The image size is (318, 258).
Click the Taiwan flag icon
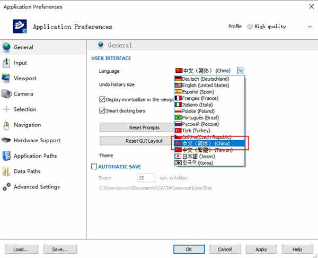click(178, 150)
